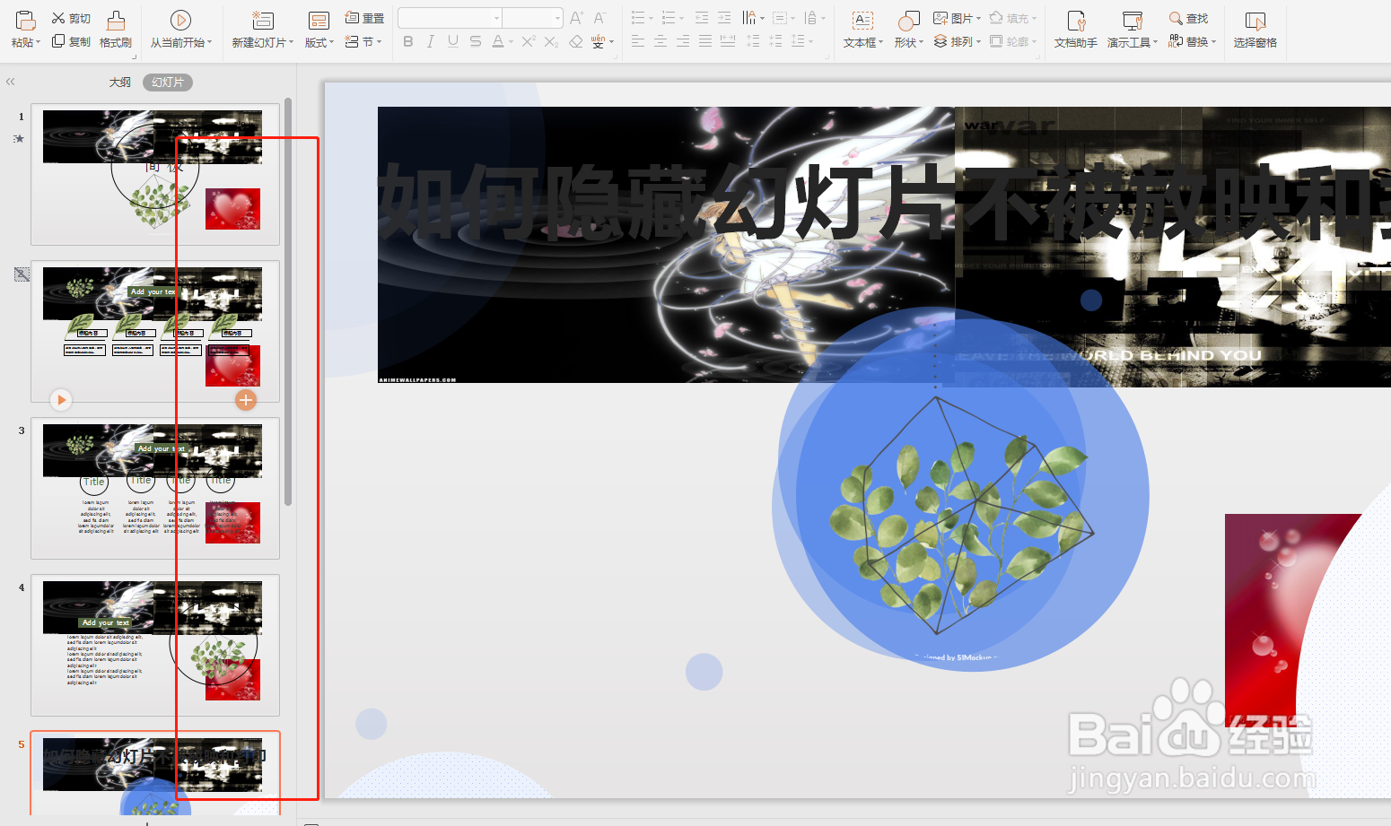
Task: Click the 图片 insert picture icon
Action: [940, 18]
